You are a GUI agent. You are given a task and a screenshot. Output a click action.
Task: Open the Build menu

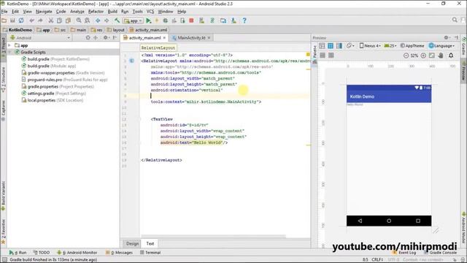pyautogui.click(x=112, y=12)
